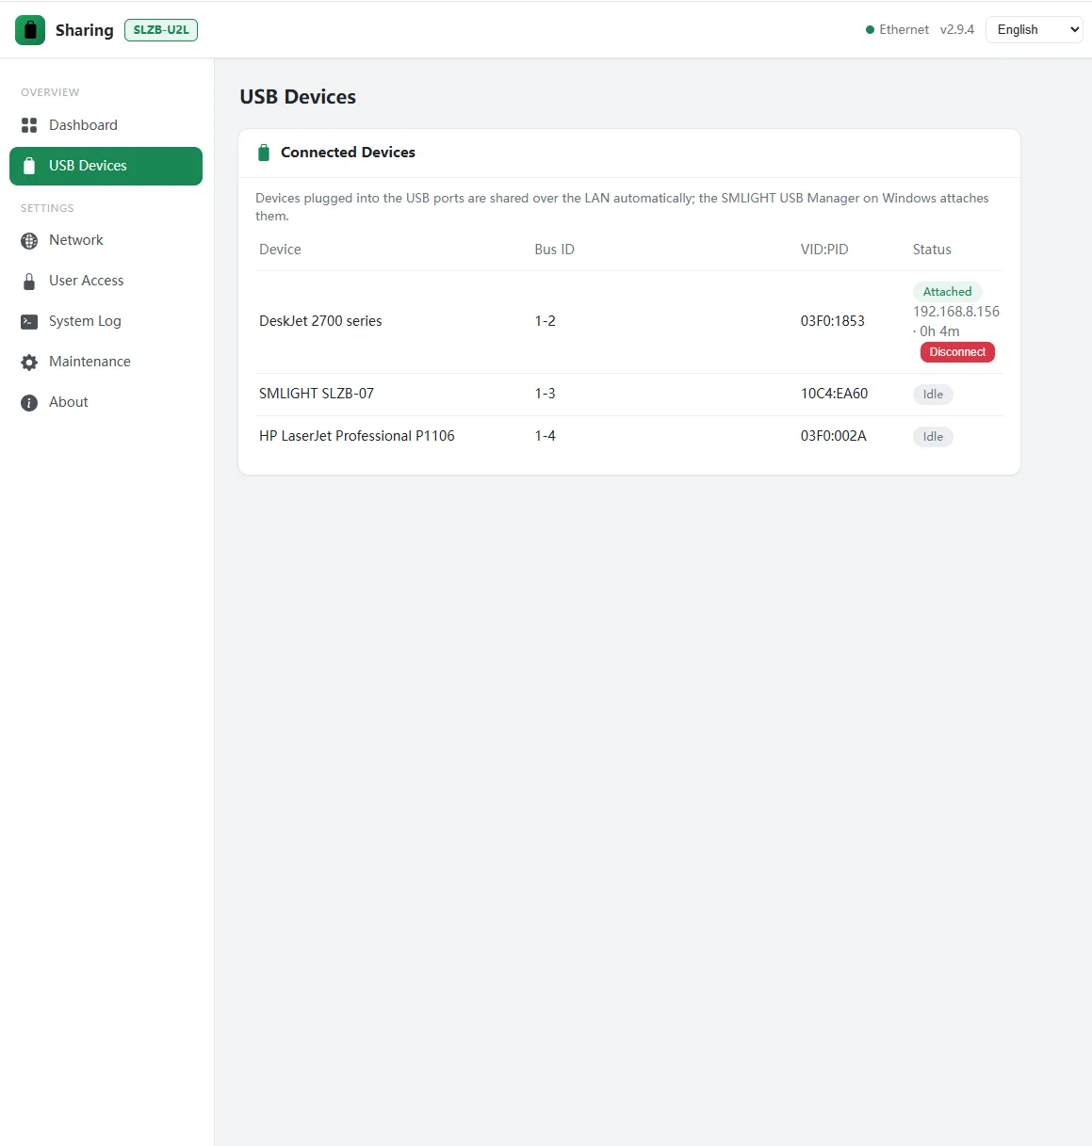This screenshot has width=1092, height=1146.
Task: Open the English language dropdown
Action: click(1034, 30)
